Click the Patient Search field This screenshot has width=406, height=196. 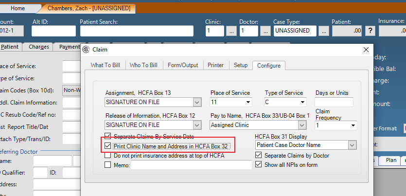pos(140,31)
